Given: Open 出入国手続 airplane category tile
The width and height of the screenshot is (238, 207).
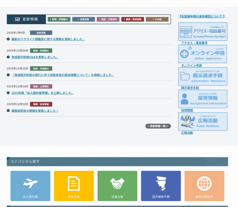Looking at the screenshot, I should point(31,186).
